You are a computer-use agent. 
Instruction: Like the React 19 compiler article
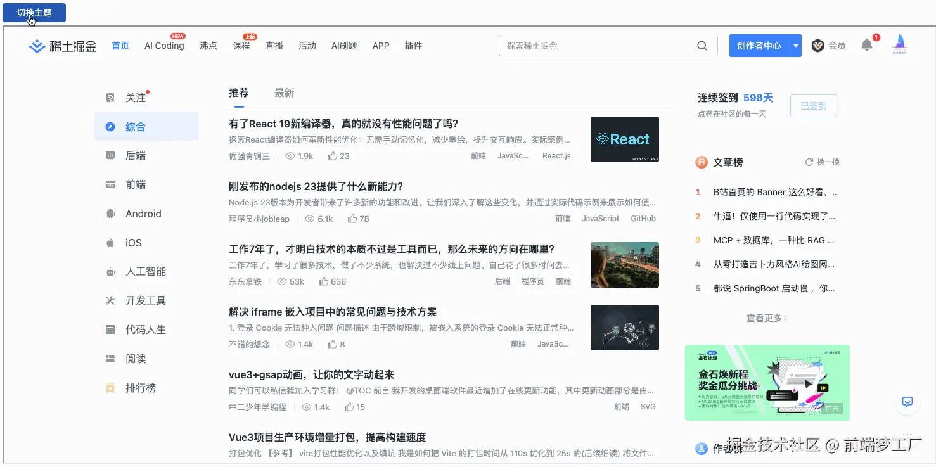[333, 156]
